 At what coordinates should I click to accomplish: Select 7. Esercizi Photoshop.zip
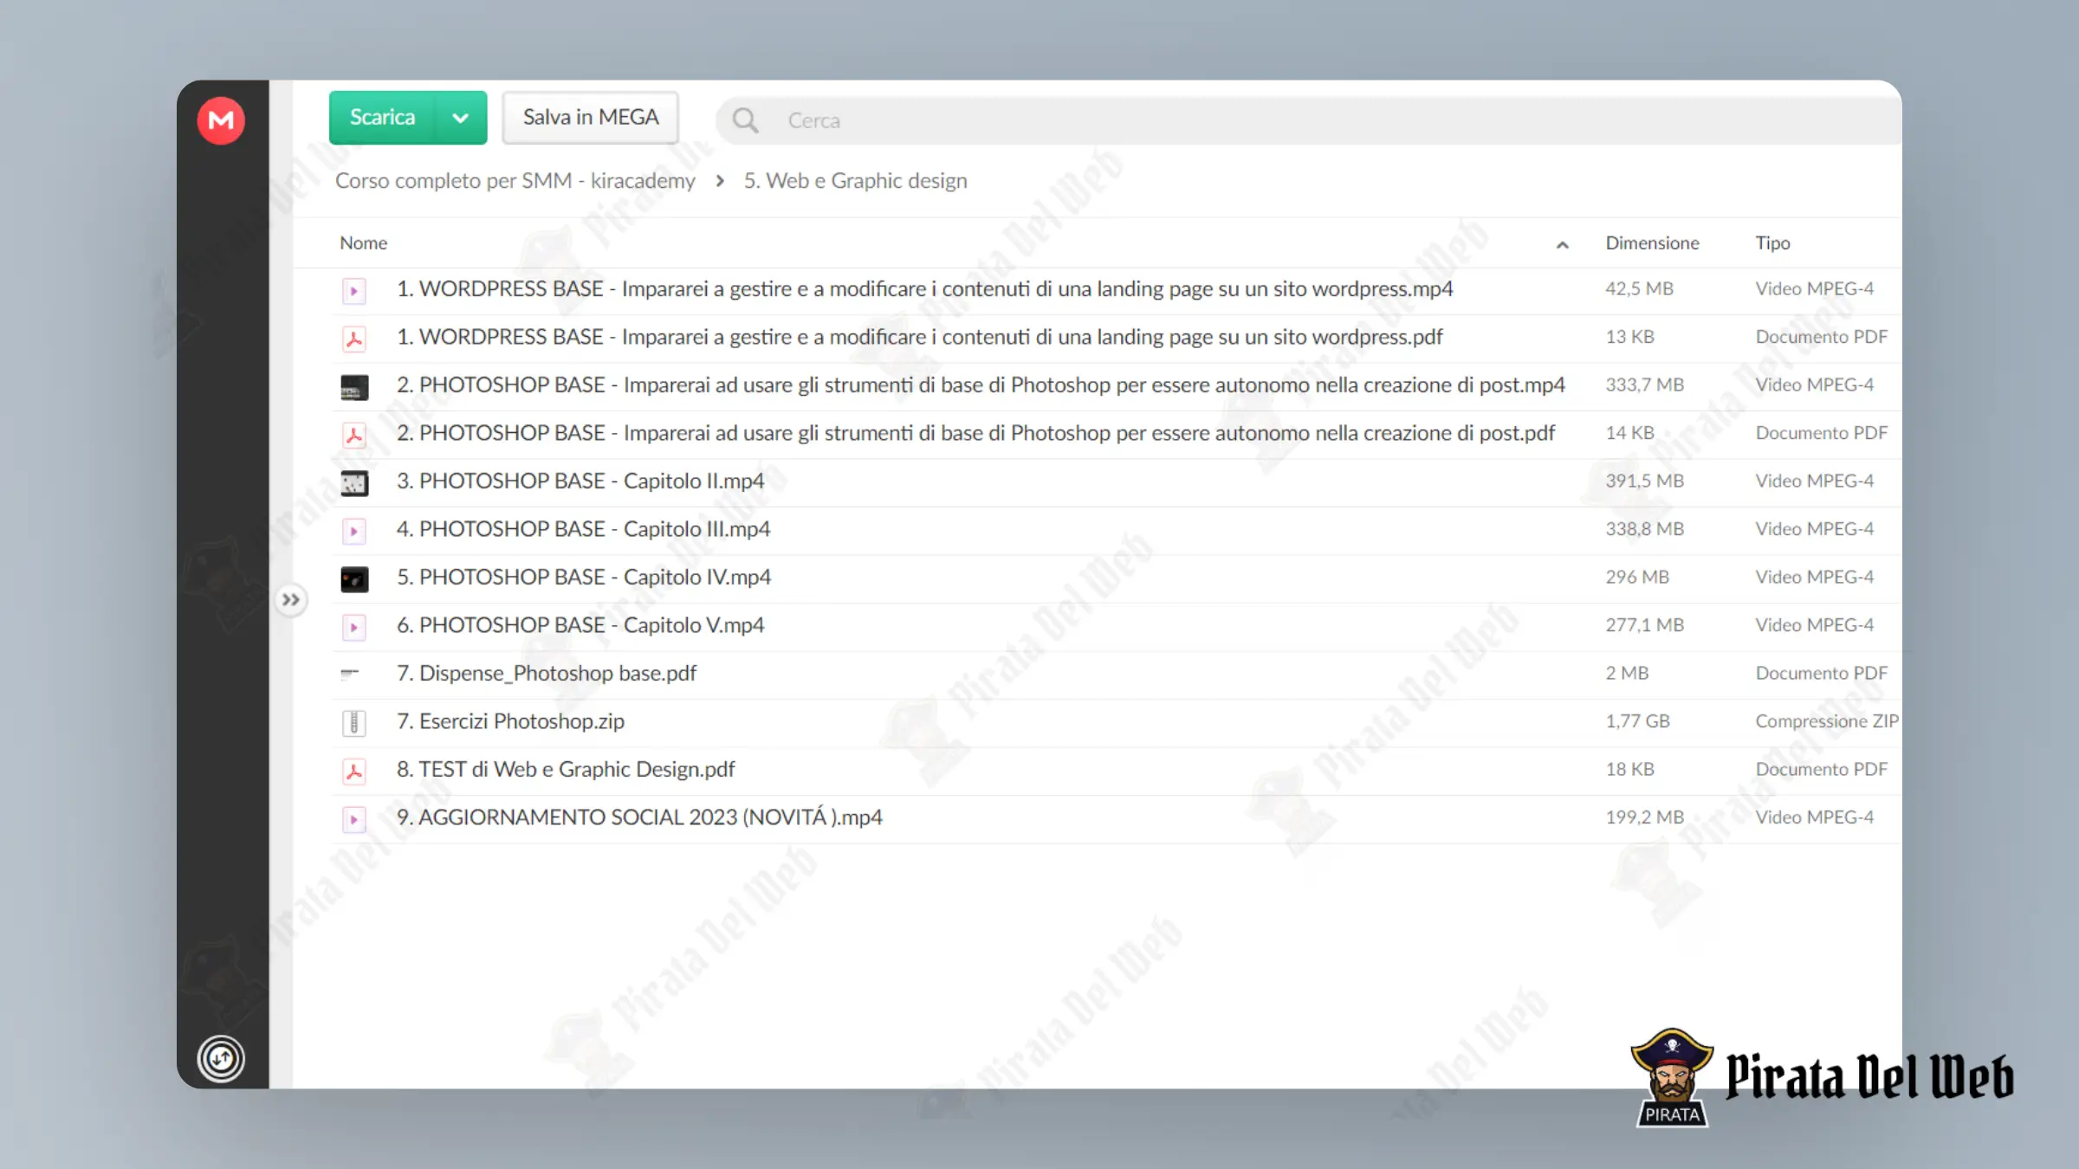[x=510, y=721]
